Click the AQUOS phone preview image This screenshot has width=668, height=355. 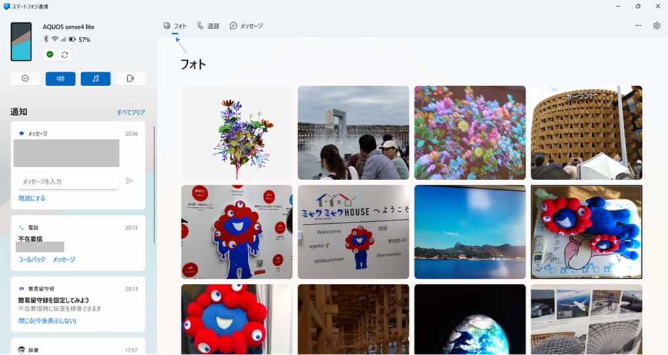point(21,41)
